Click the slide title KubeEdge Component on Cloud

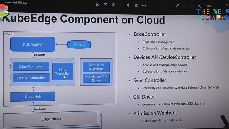pyautogui.click(x=83, y=19)
